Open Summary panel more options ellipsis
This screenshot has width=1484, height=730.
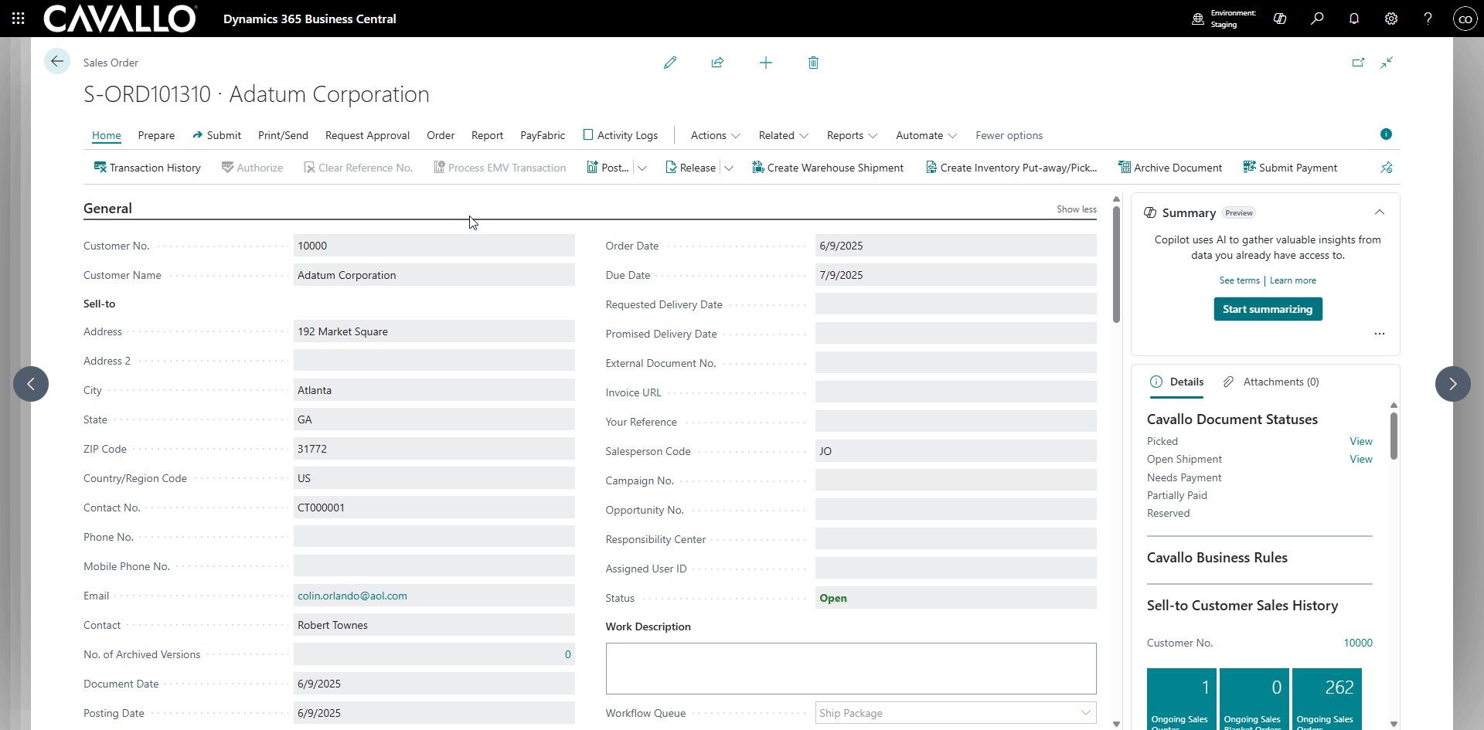pyautogui.click(x=1380, y=334)
